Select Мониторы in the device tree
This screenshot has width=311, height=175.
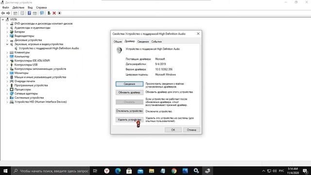[21, 73]
